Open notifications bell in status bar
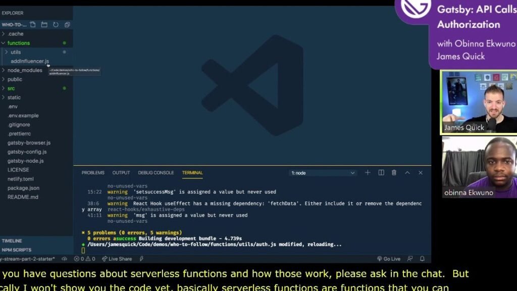 coord(423,259)
